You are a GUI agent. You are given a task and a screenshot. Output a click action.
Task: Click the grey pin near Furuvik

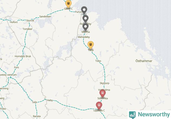[84, 10]
